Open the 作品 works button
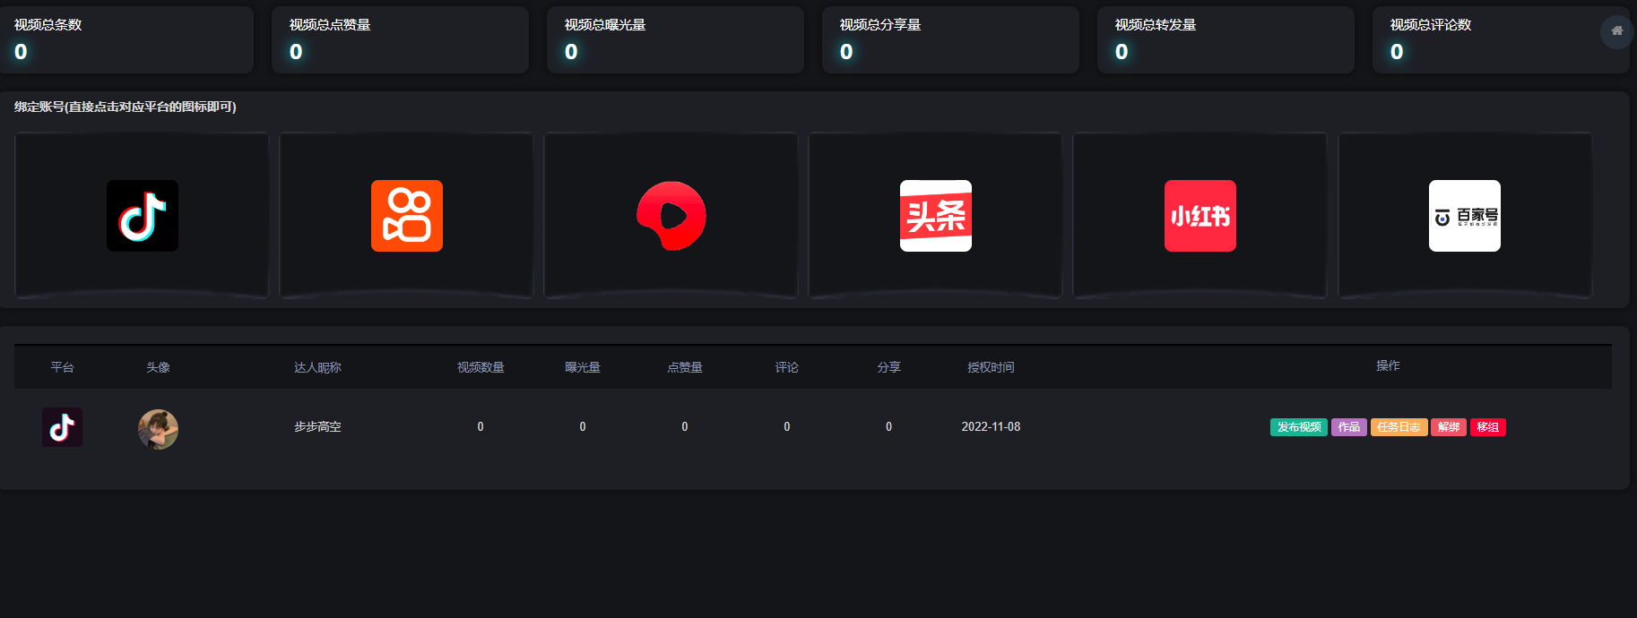 tap(1349, 427)
